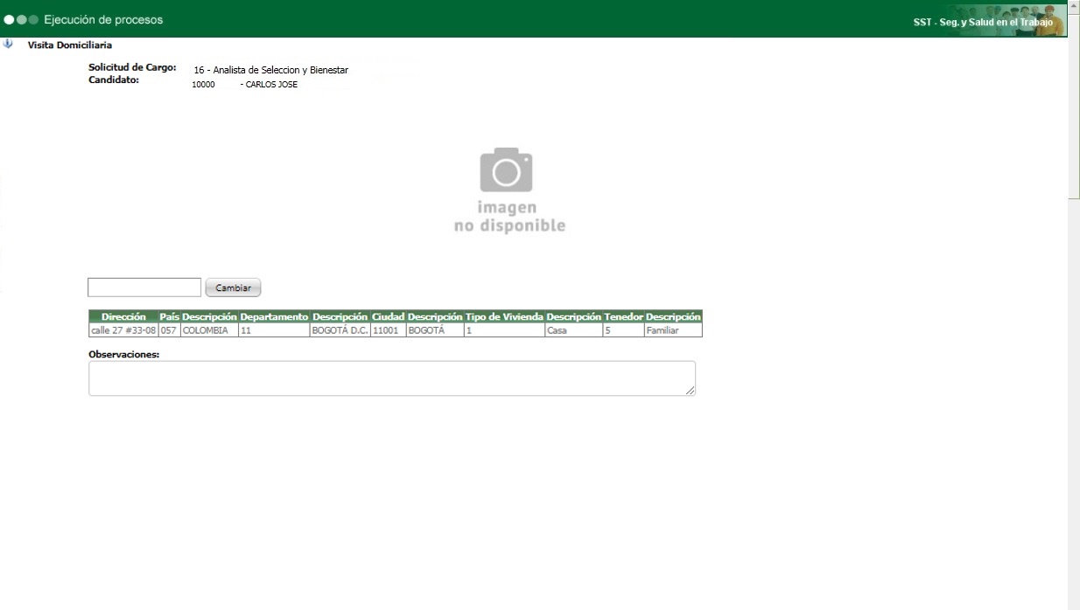Click the 'Solicitud de Cargo:' label
Viewport: 1080px width, 610px height.
pyautogui.click(x=132, y=67)
